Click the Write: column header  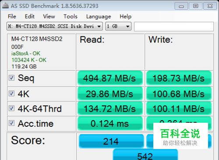pyautogui.click(x=160, y=39)
